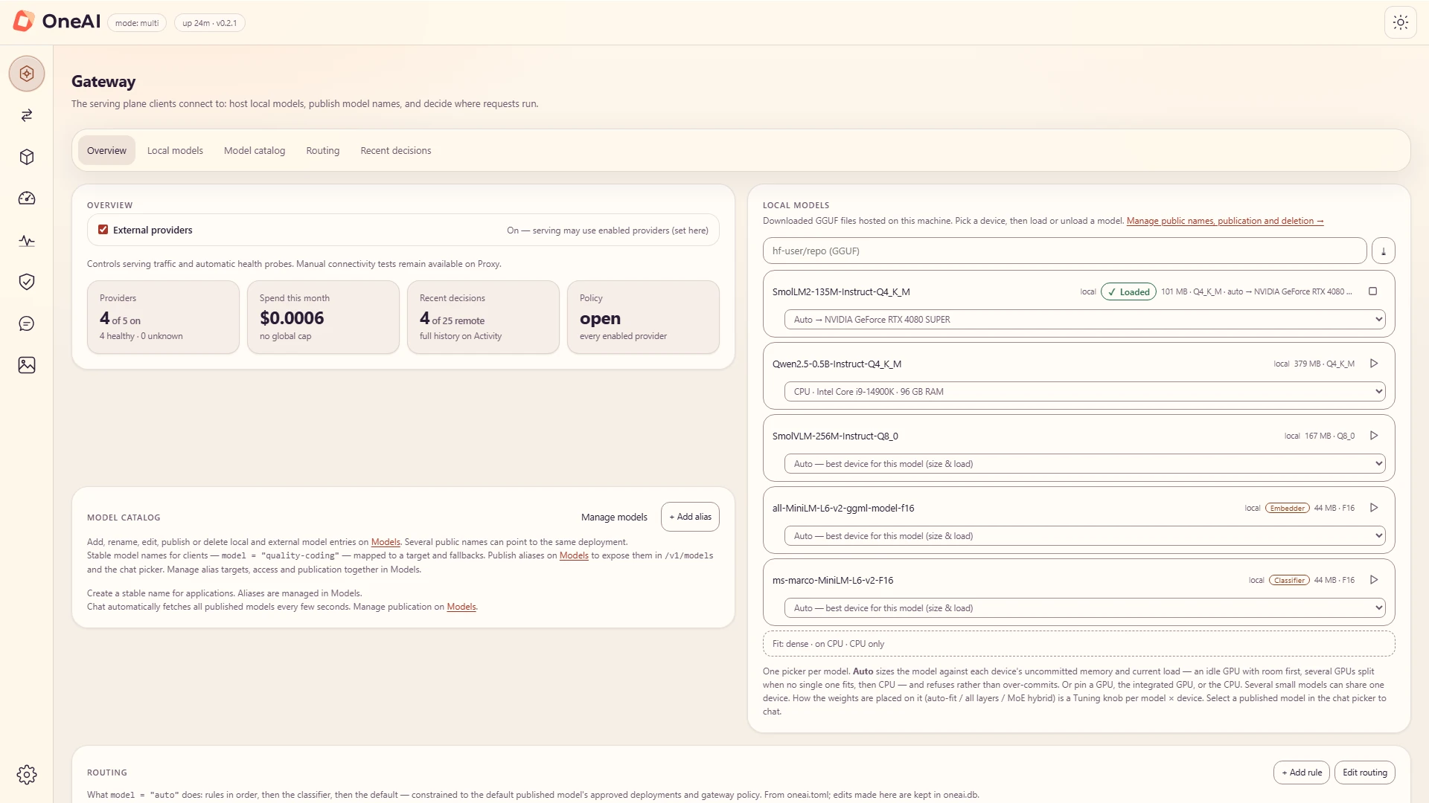Click the Providers summary card
1429x803 pixels.
pyautogui.click(x=163, y=317)
